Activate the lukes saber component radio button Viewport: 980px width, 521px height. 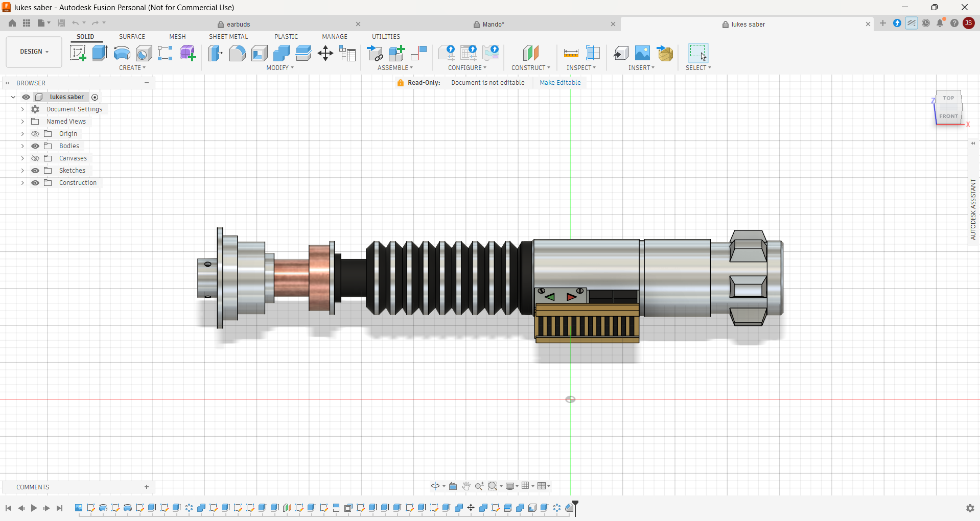point(95,97)
